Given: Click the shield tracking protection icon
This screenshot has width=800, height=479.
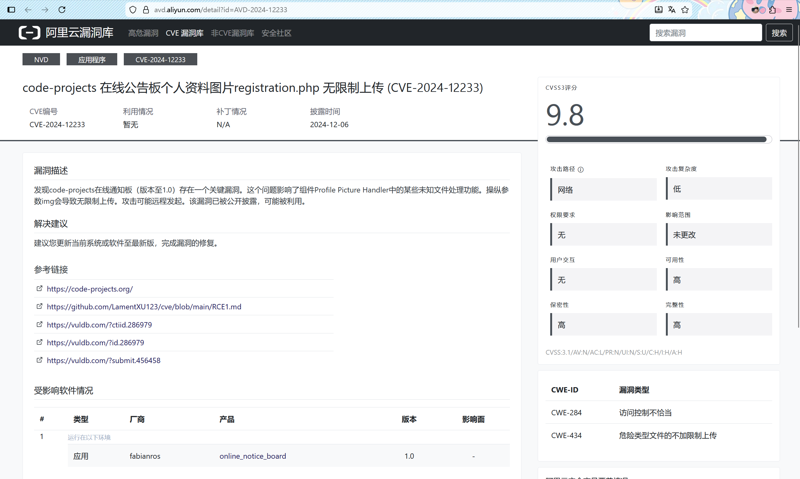Looking at the screenshot, I should (x=133, y=10).
